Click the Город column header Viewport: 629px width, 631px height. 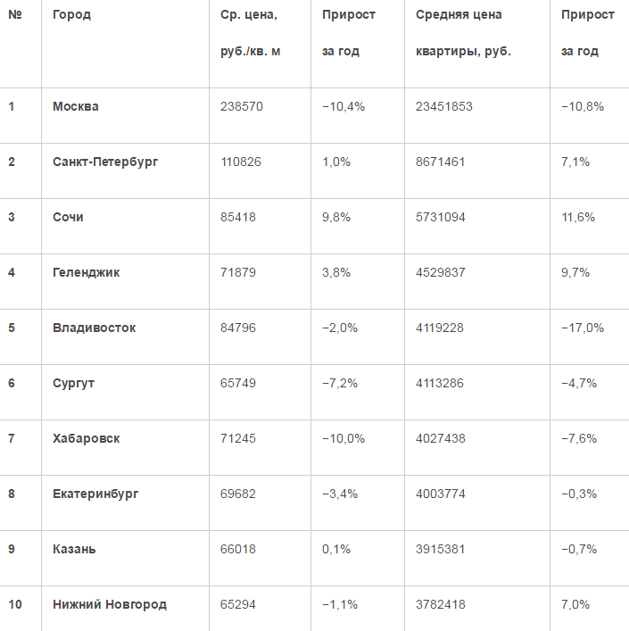tap(71, 15)
